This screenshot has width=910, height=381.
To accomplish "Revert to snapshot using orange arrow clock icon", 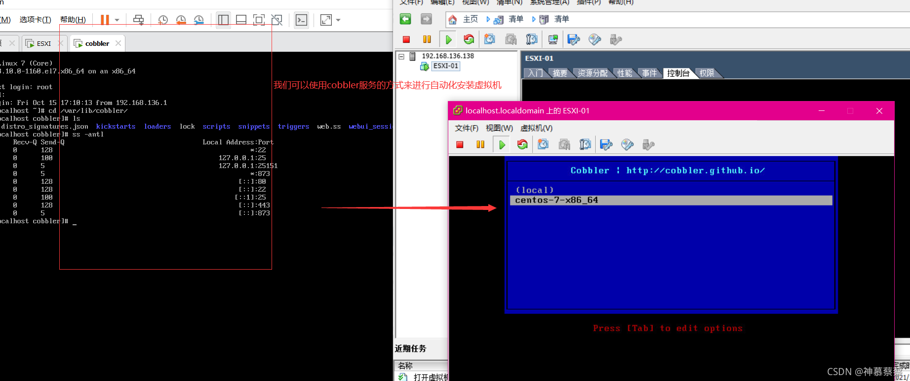I will (x=181, y=20).
